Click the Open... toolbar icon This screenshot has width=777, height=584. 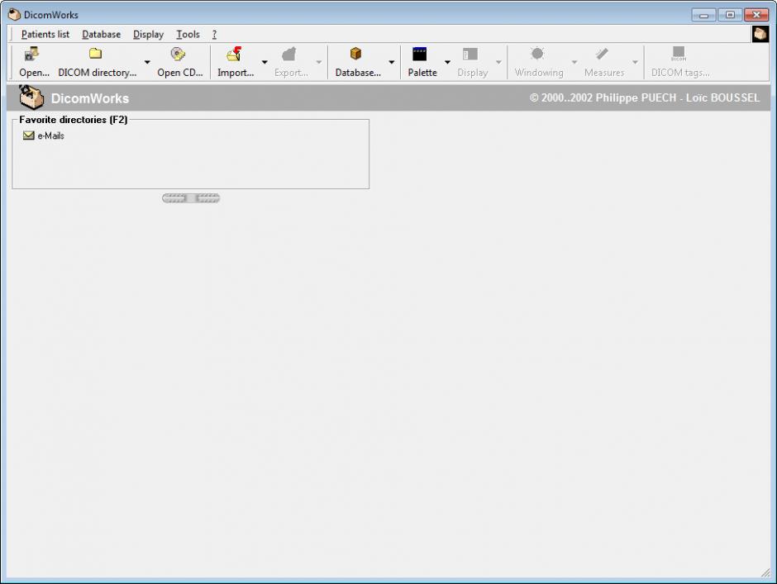32,54
